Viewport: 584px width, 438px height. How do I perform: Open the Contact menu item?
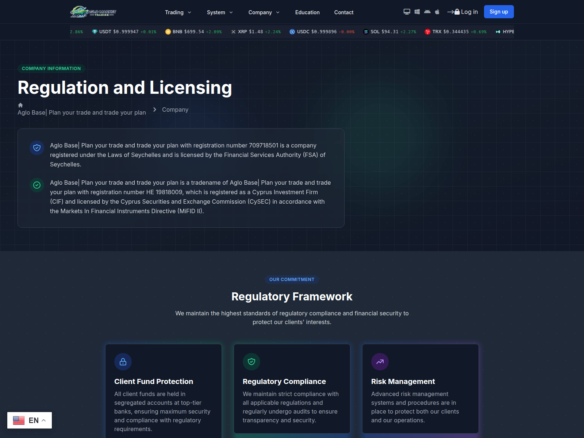344,12
